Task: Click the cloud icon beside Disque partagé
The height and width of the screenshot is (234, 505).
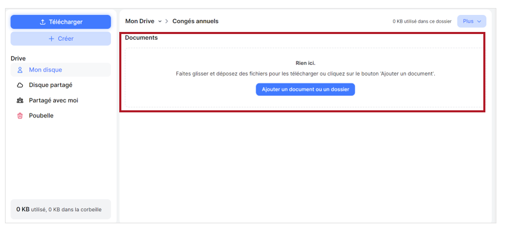Action: coord(20,85)
